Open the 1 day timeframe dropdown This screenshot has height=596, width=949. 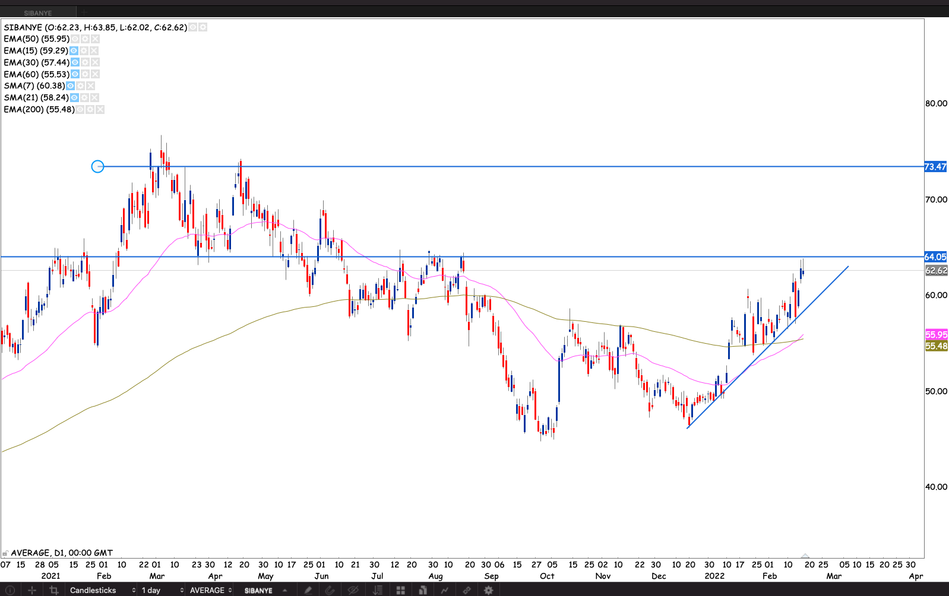pyautogui.click(x=162, y=590)
